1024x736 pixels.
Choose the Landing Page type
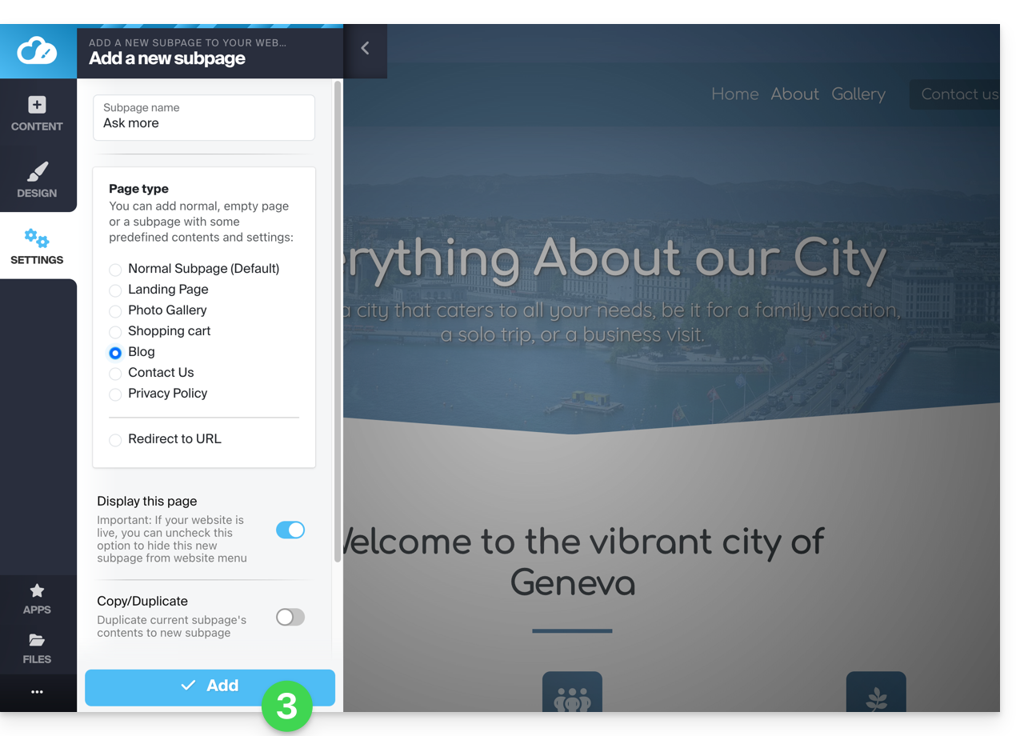(x=115, y=290)
